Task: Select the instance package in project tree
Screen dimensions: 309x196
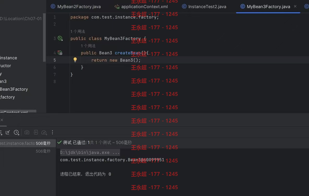Action: tap(8, 58)
